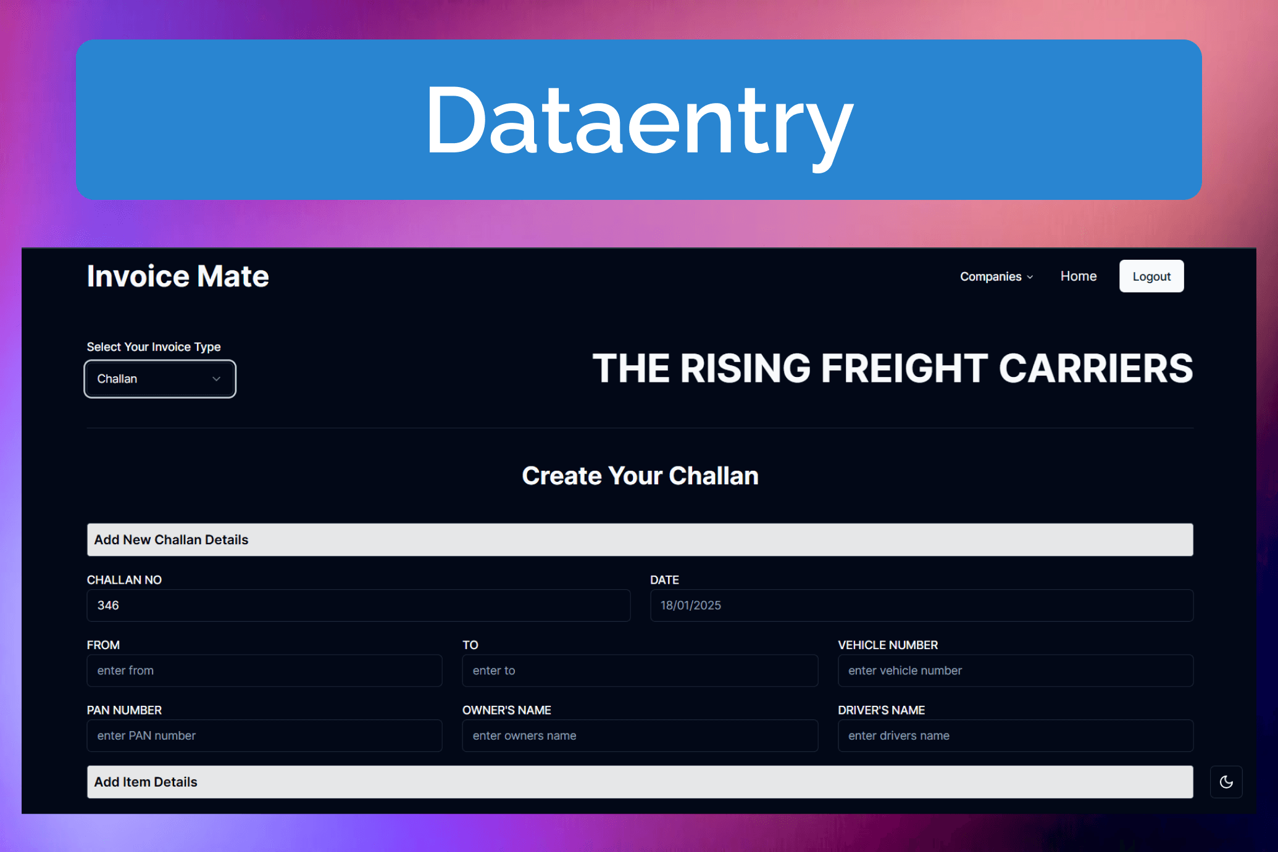Toggle dark mode with the moon icon

(1226, 782)
